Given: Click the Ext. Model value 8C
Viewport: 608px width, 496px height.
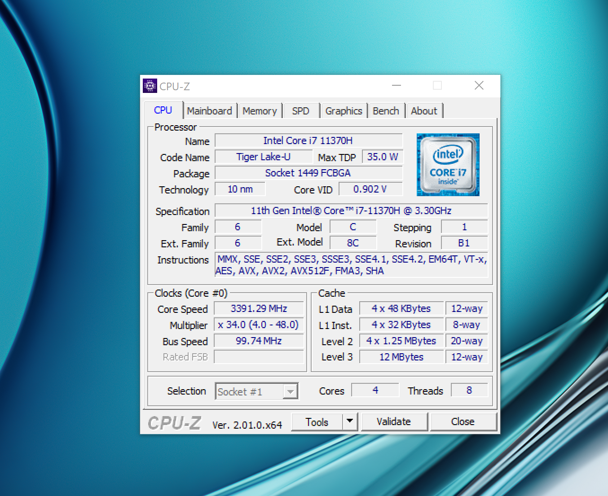Looking at the screenshot, I should [x=353, y=243].
